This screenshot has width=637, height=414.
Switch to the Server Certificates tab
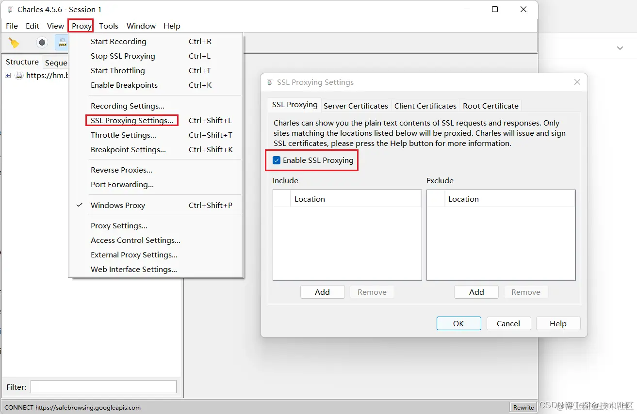coord(356,106)
